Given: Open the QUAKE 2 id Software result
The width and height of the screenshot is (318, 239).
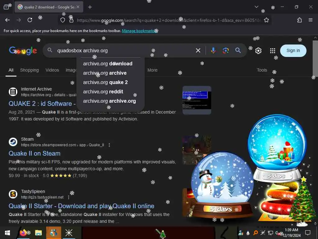Looking at the screenshot, I should 42,104.
